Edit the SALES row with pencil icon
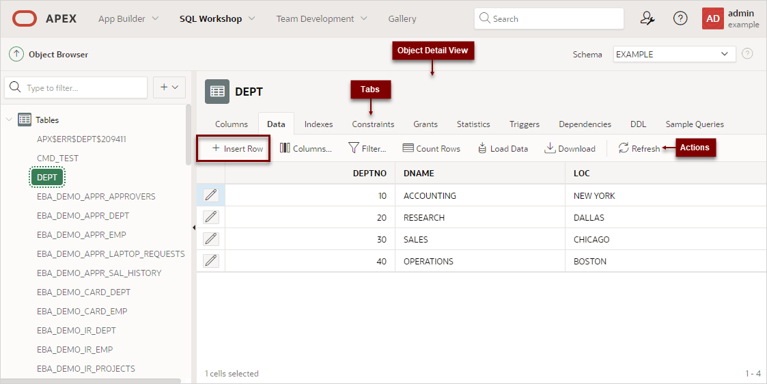767x384 pixels. [x=211, y=239]
